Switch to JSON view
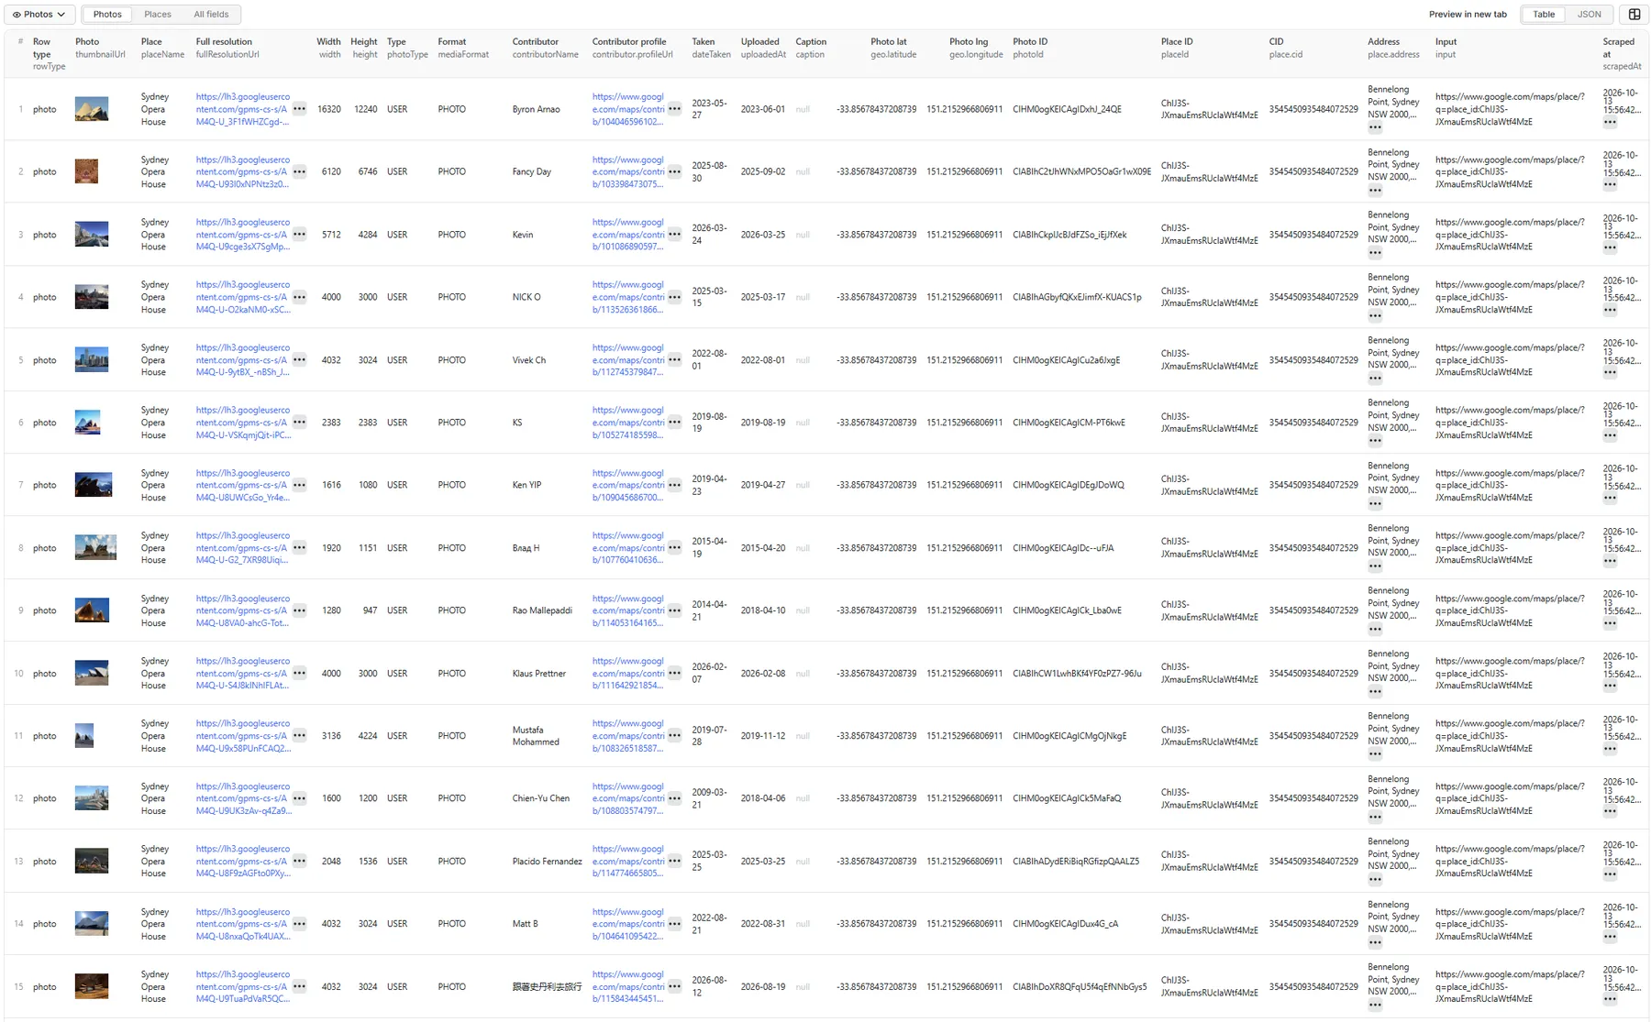 coord(1590,15)
